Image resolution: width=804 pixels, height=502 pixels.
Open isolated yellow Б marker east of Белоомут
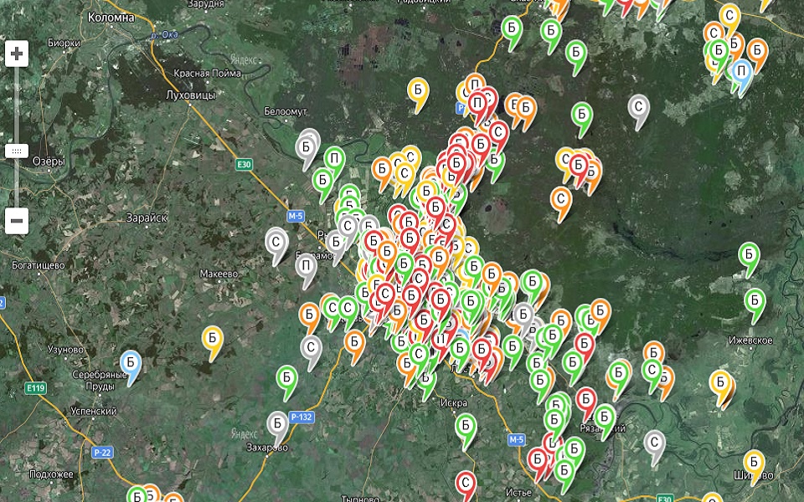point(418,90)
